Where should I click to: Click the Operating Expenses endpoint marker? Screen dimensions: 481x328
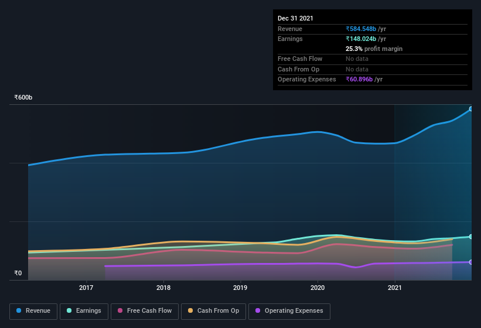(470, 262)
